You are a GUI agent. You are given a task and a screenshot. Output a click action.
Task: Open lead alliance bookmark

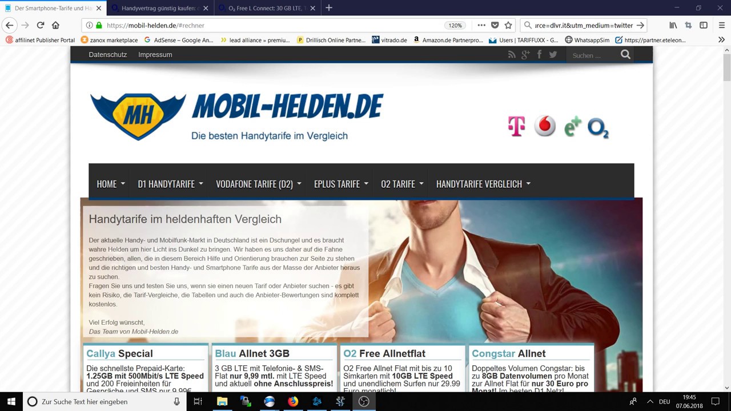coord(255,40)
